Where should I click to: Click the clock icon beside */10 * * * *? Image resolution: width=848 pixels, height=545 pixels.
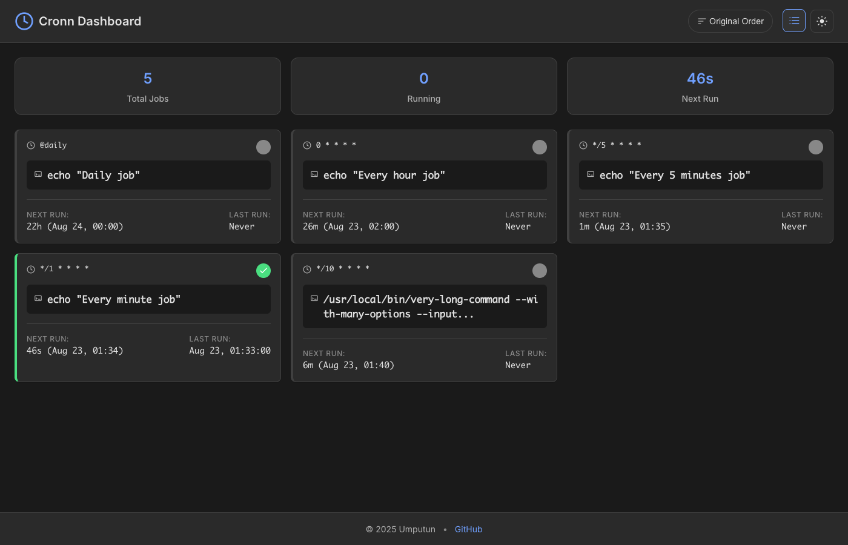[x=307, y=269]
